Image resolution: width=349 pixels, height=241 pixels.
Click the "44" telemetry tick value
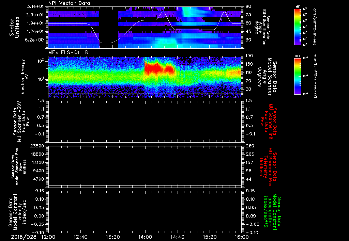[x=248, y=179]
